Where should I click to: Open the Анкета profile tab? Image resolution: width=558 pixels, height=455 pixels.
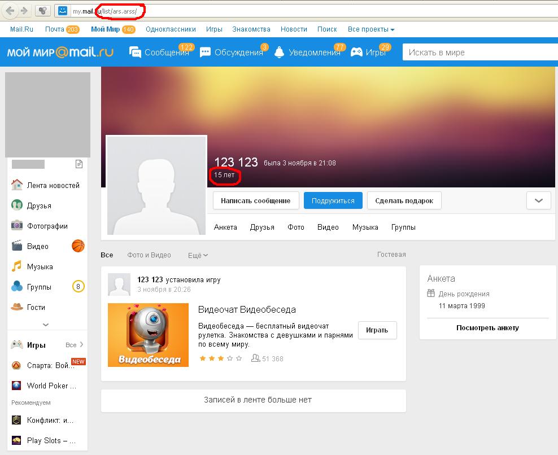(x=225, y=228)
